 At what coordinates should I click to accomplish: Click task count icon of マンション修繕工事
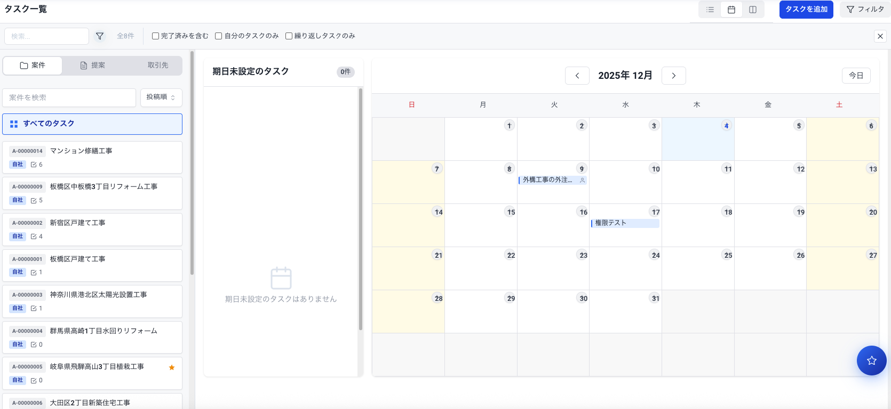[x=34, y=165]
